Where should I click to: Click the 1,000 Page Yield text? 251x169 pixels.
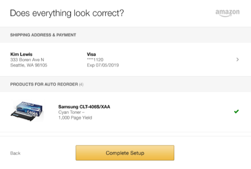pyautogui.click(x=75, y=118)
